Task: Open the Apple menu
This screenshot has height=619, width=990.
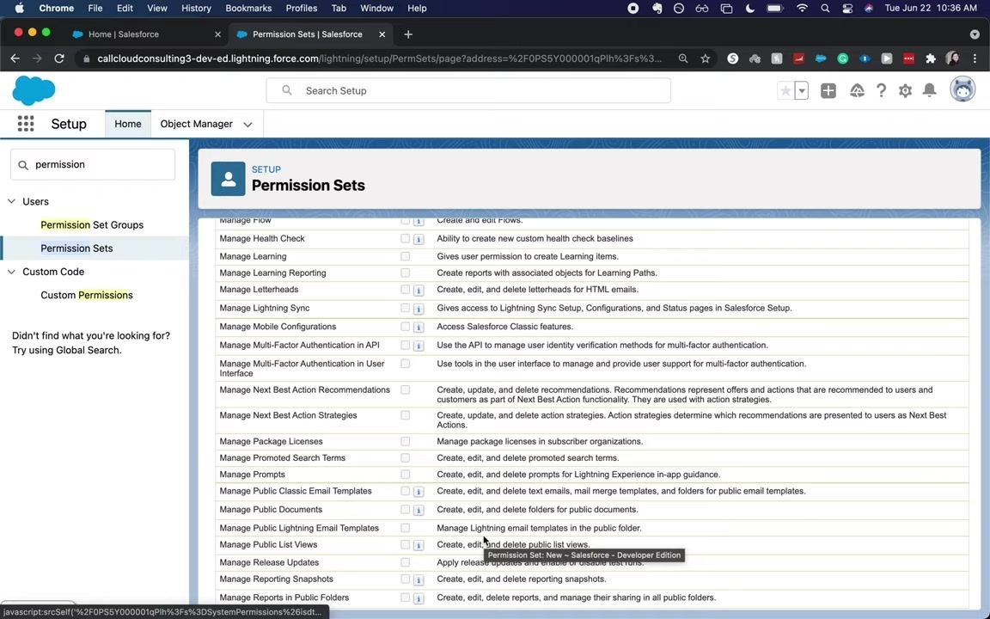Action: coord(20,9)
